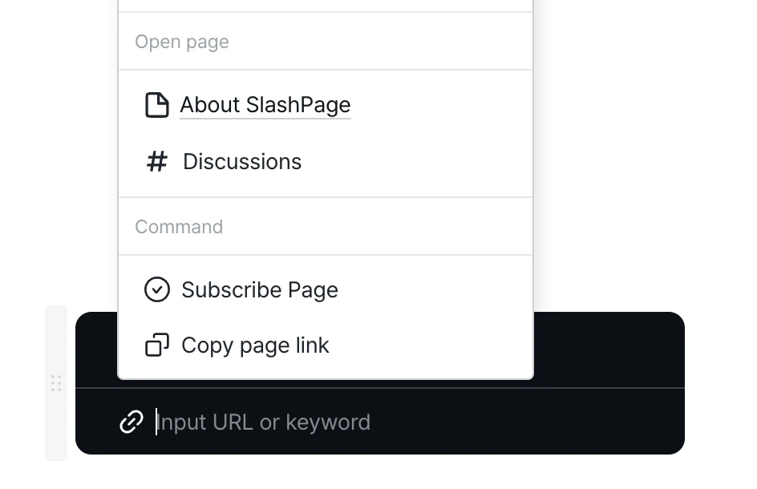Click blank space in Discussions row
The image size is (757, 489).
point(415,161)
